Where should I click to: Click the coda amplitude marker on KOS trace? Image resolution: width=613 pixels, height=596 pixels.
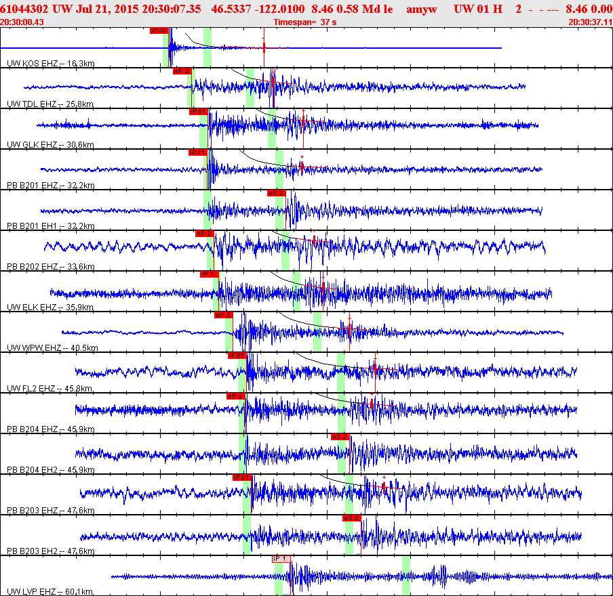(264, 47)
